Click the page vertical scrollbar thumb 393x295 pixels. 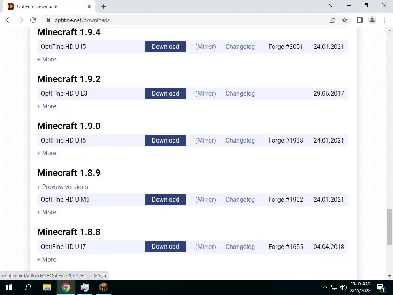click(x=390, y=227)
